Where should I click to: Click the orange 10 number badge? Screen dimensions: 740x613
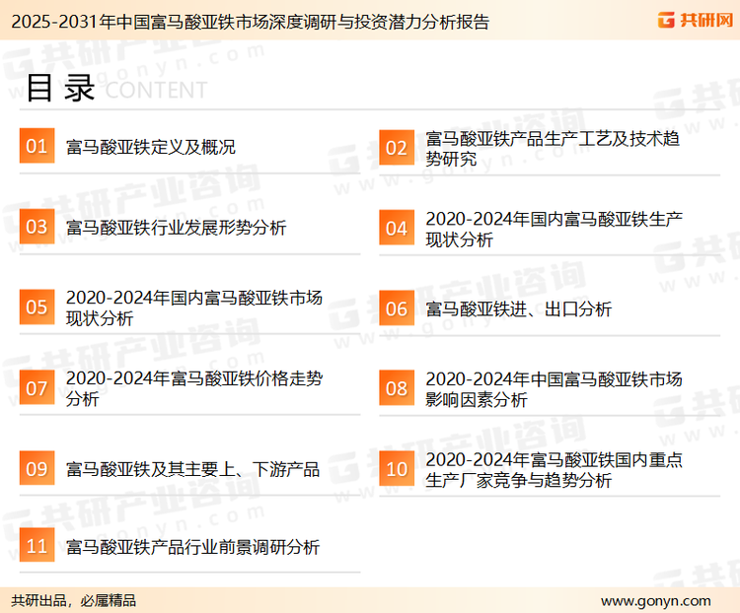tap(397, 469)
